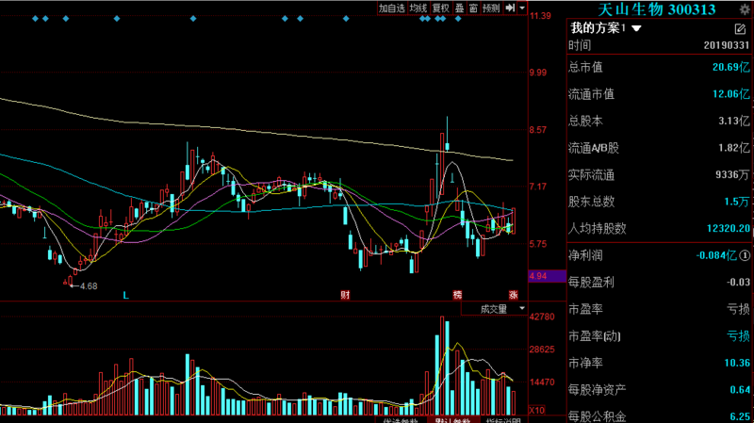Click the 涨 limit-up event marker
This screenshot has height=423, width=754.
tap(514, 295)
